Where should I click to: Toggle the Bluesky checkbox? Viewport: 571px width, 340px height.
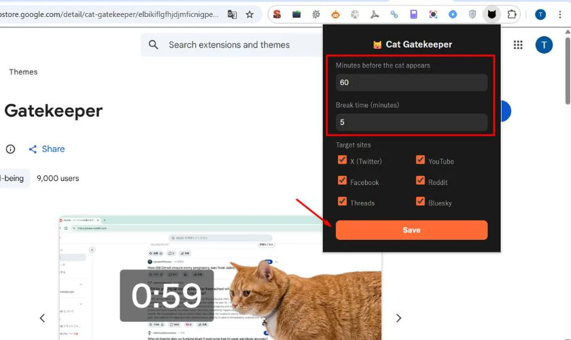(420, 201)
